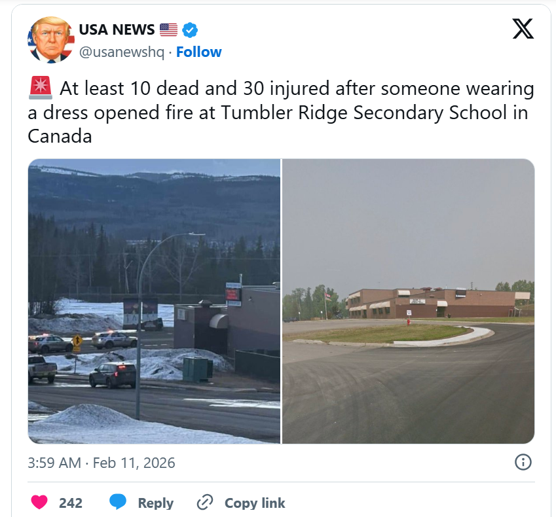The image size is (556, 517).
Task: Click the red siren emoji in tweet
Action: 41,88
